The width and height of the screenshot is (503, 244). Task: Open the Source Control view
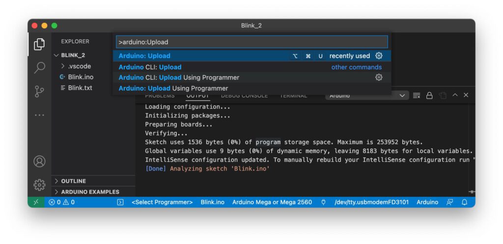tap(39, 92)
